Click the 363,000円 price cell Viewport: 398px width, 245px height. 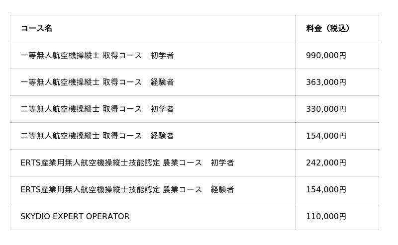326,82
